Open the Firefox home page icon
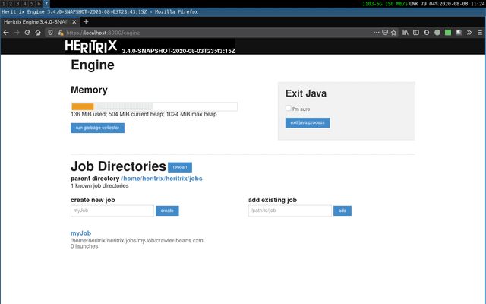Viewport: 486px width, 304px height. [38, 33]
